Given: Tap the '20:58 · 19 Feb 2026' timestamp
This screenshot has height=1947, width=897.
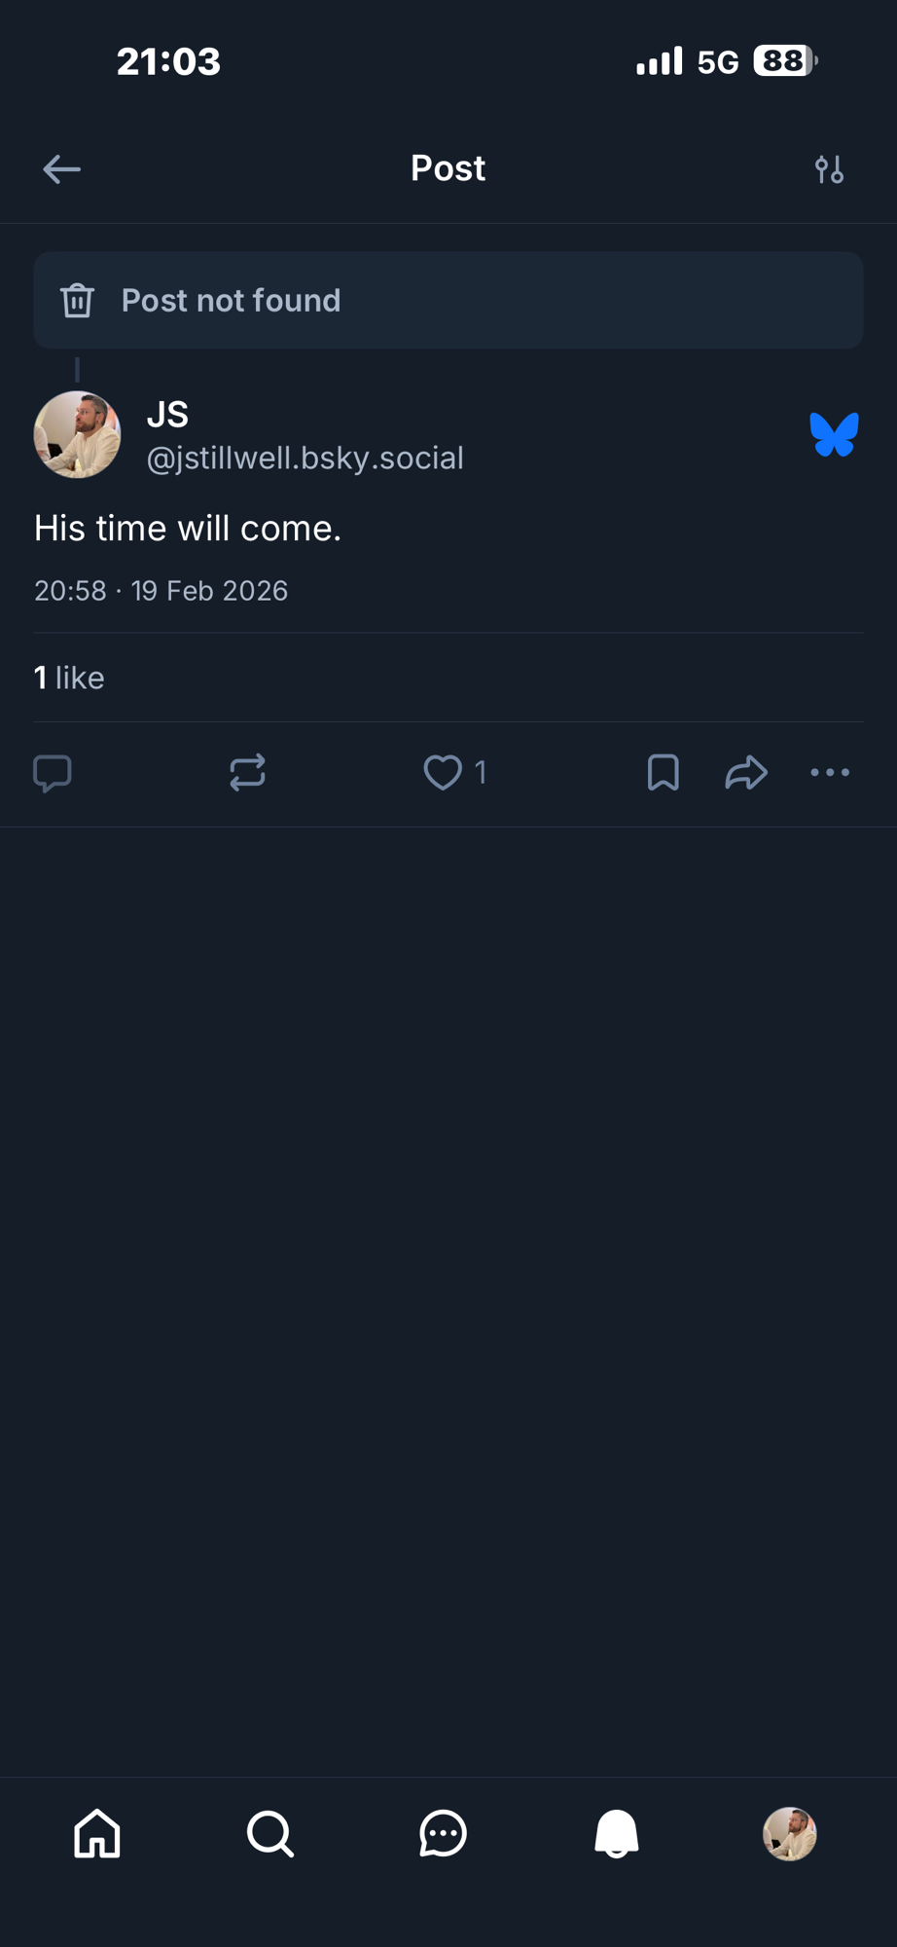Looking at the screenshot, I should point(161,591).
